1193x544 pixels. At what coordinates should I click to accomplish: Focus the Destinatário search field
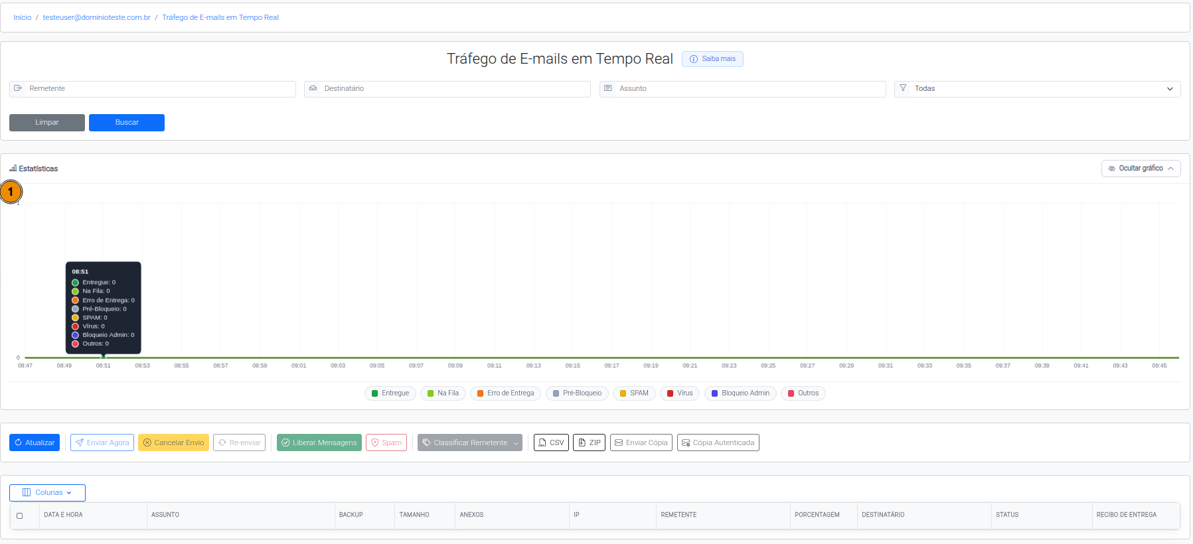coord(447,89)
